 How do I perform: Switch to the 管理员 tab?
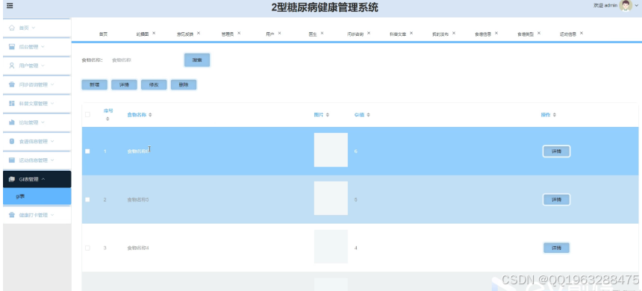227,34
